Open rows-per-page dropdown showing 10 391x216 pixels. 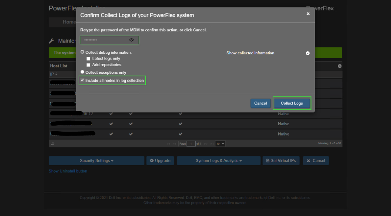tap(221, 143)
